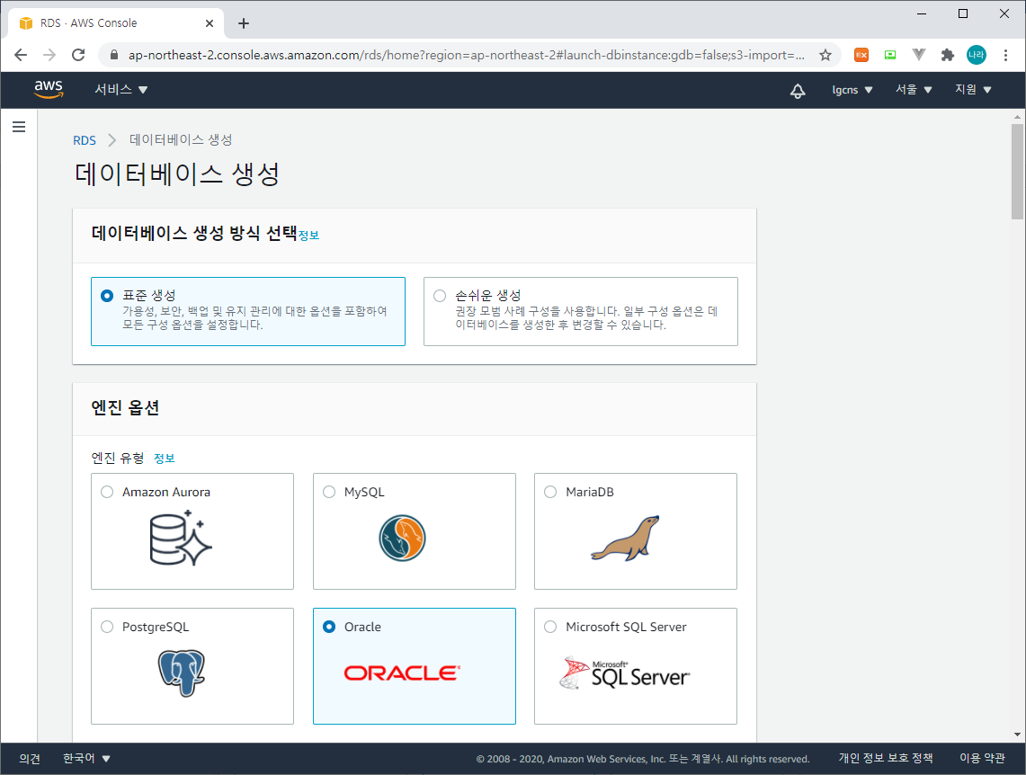Choose MySQL engine radio button
This screenshot has height=775, width=1026.
(329, 492)
